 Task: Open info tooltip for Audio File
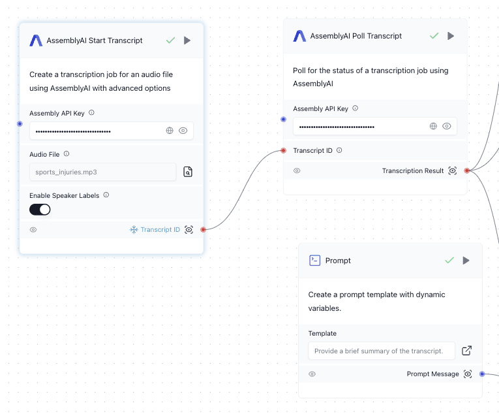tap(66, 153)
